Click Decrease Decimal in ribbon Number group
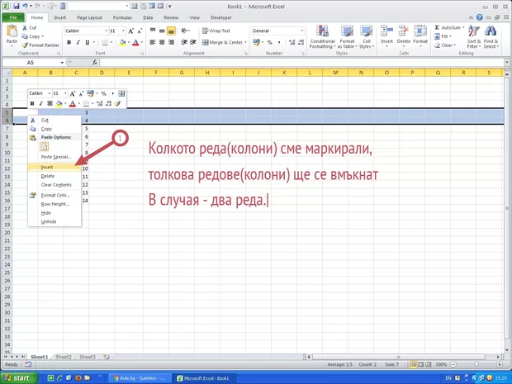Viewport: 512px width, 384px height. click(x=301, y=42)
